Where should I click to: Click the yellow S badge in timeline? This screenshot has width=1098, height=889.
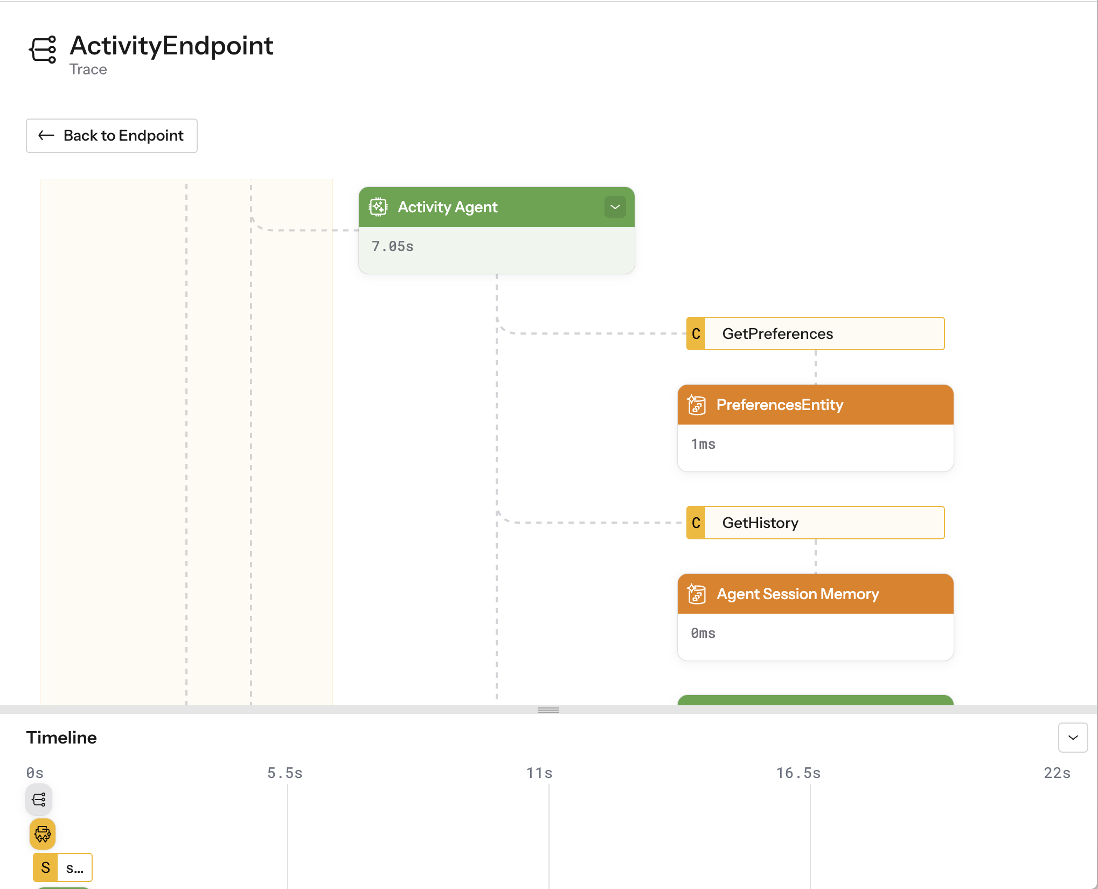point(45,867)
